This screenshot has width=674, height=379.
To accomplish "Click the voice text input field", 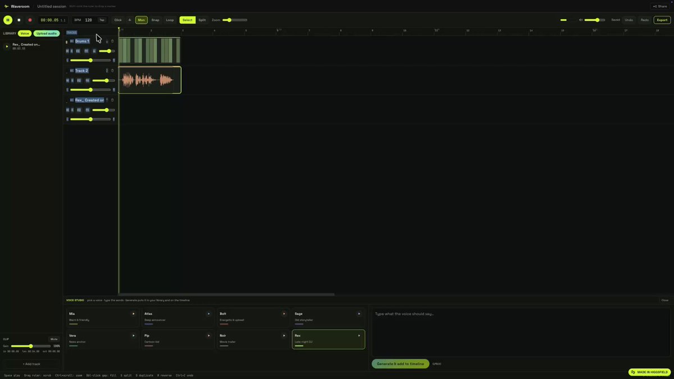I will 521,331.
